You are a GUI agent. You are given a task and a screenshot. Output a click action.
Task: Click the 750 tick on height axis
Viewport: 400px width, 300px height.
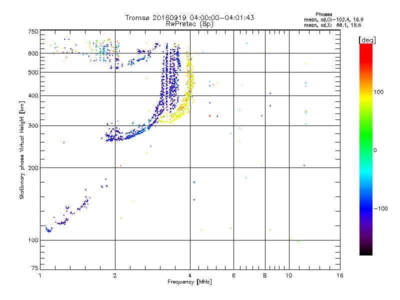(x=32, y=31)
